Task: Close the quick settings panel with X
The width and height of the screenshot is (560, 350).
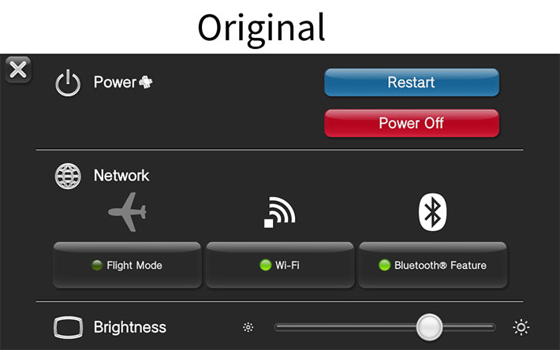Action: (x=18, y=69)
